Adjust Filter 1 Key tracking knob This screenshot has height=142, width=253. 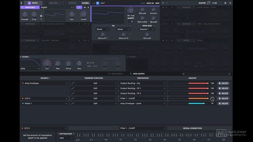(x=79, y=64)
